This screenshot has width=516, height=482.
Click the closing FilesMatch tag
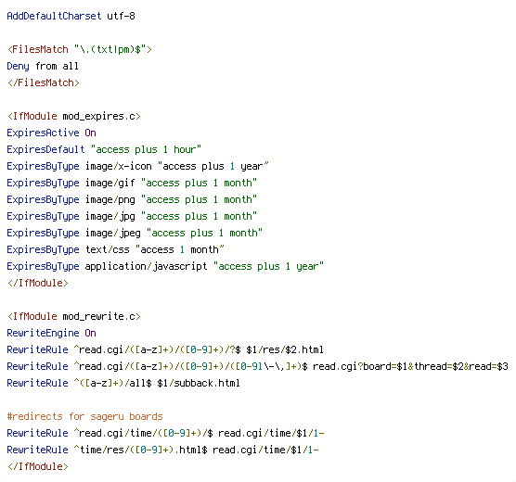(x=43, y=82)
